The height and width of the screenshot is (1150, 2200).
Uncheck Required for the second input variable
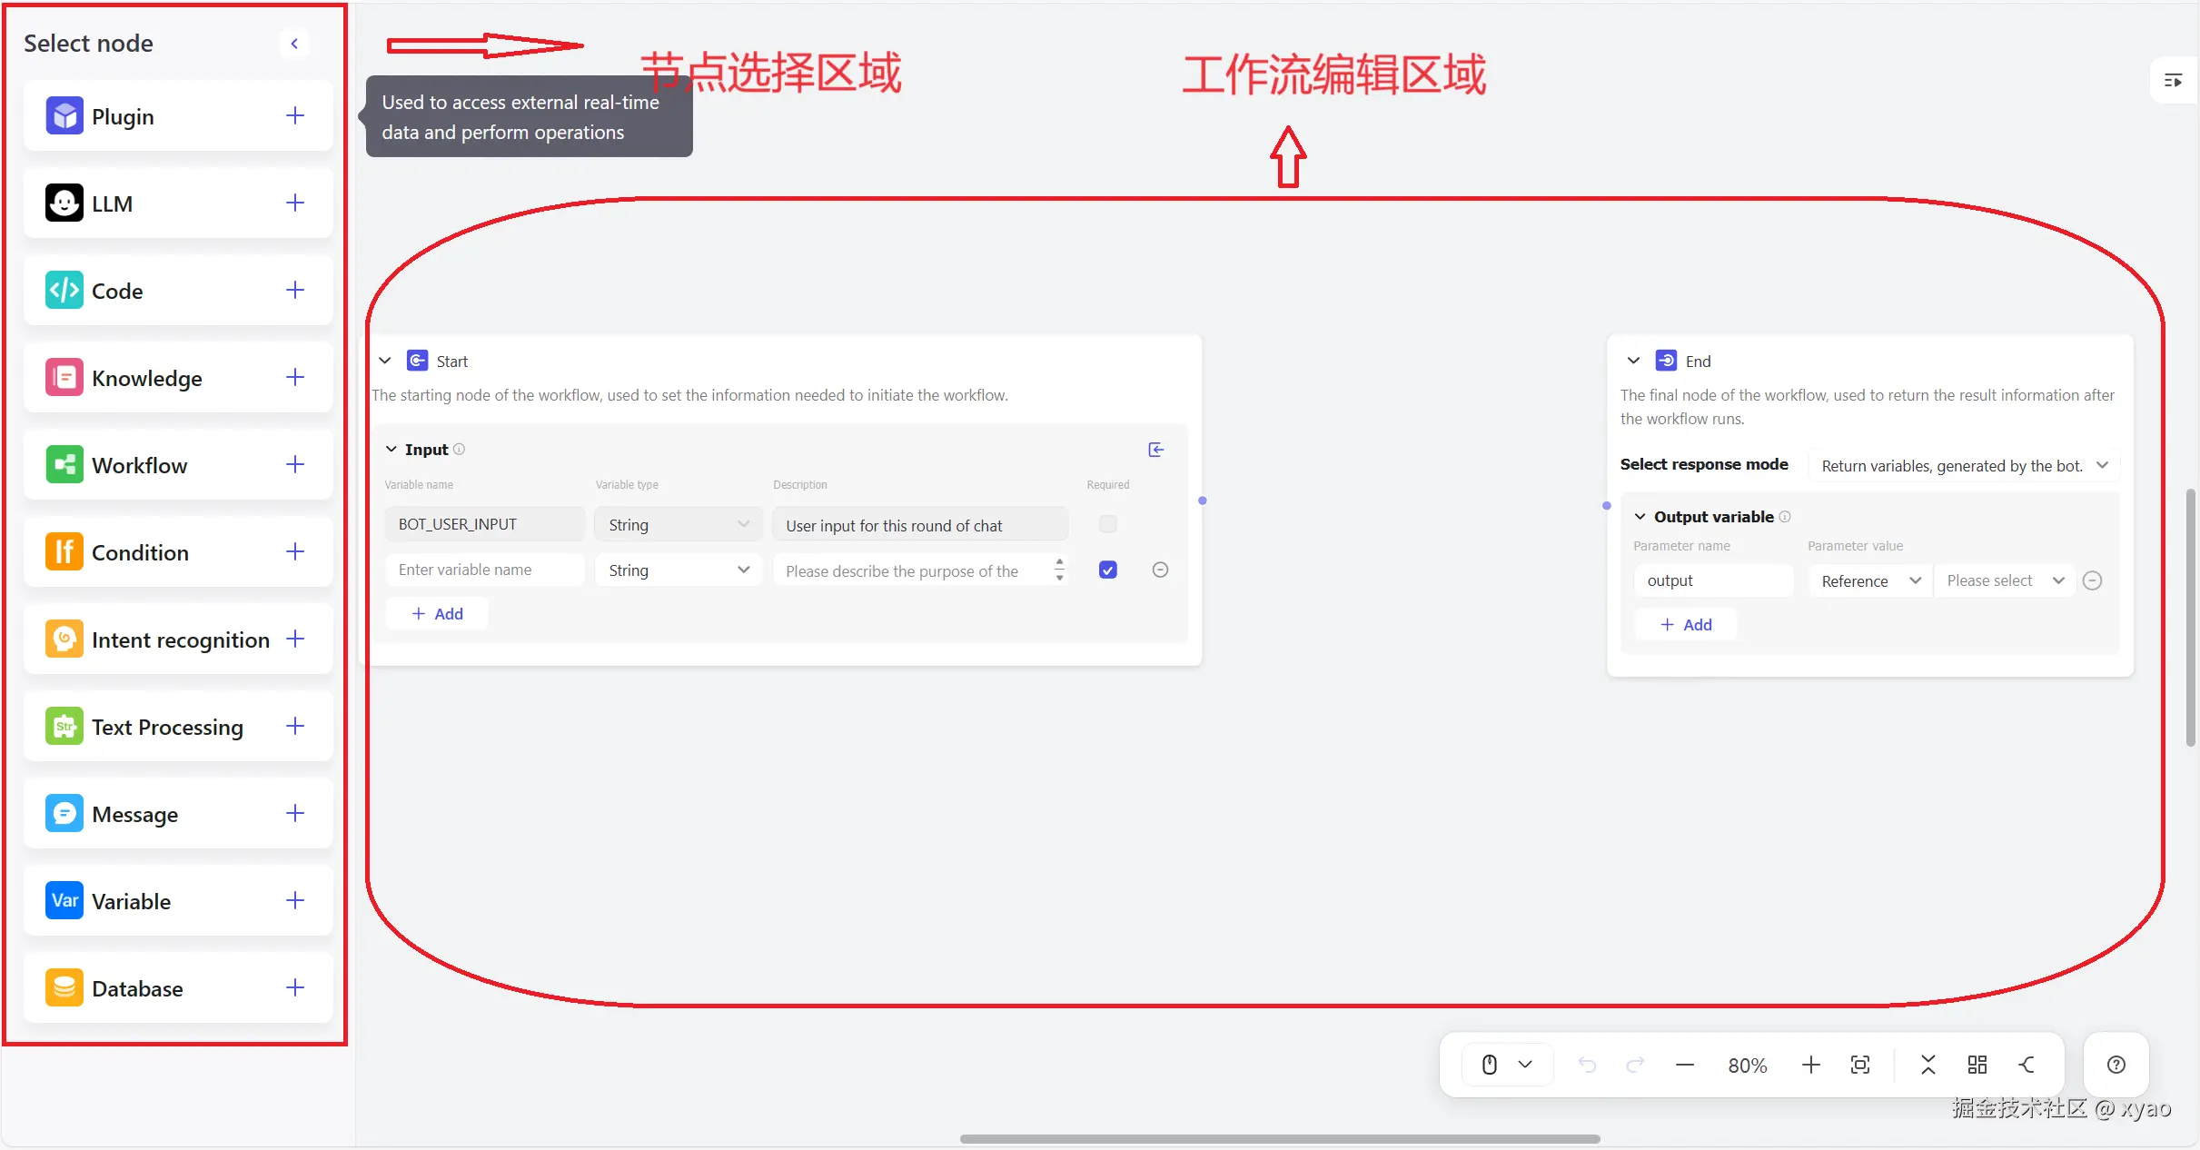[x=1107, y=569]
